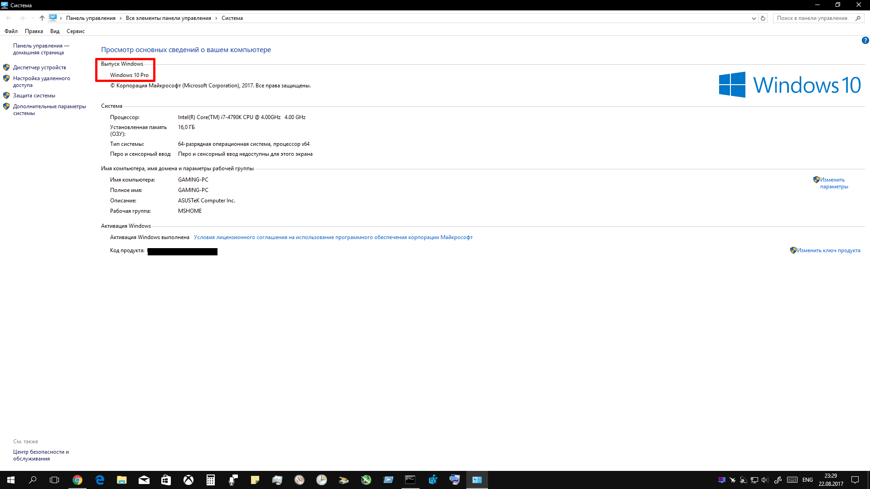
Task: Open the Xbox app in the taskbar
Action: pos(188,480)
